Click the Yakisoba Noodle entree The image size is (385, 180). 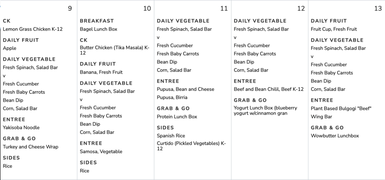(21, 128)
